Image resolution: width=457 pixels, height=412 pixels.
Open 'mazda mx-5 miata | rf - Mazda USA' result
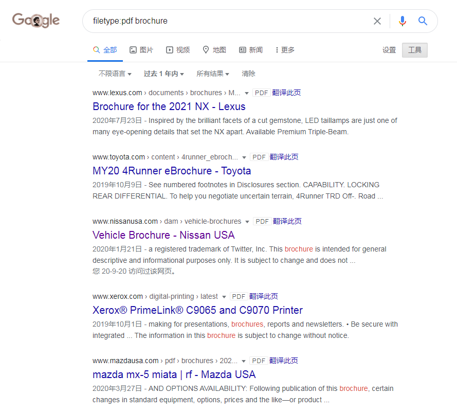tap(174, 374)
